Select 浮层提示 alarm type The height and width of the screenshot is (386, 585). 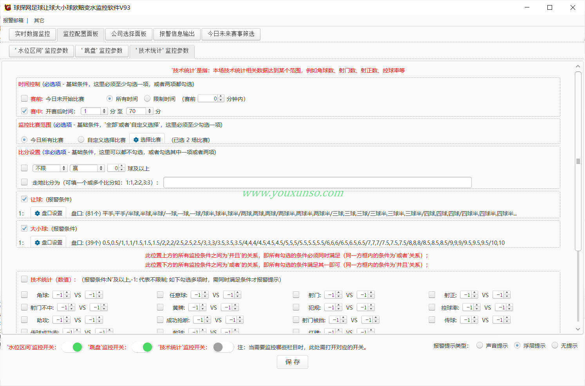(x=517, y=345)
